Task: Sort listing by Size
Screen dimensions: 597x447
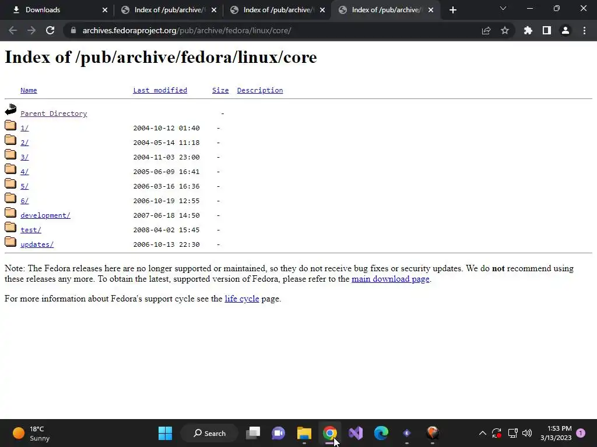Action: 220,90
